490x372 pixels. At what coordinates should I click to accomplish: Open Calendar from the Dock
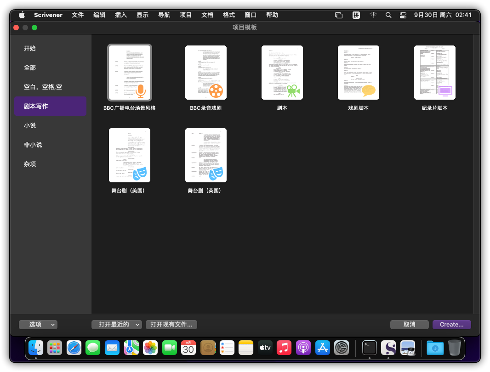(188, 348)
